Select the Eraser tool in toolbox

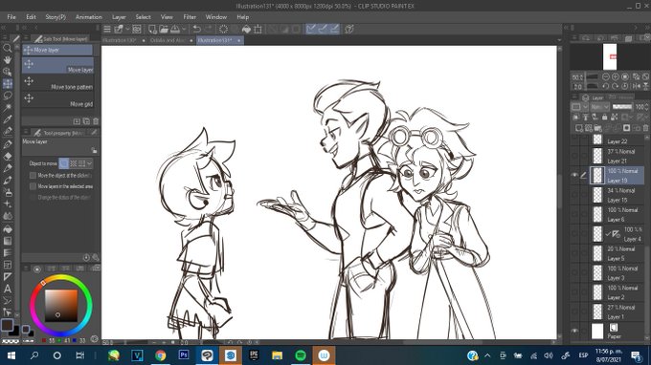click(7, 156)
